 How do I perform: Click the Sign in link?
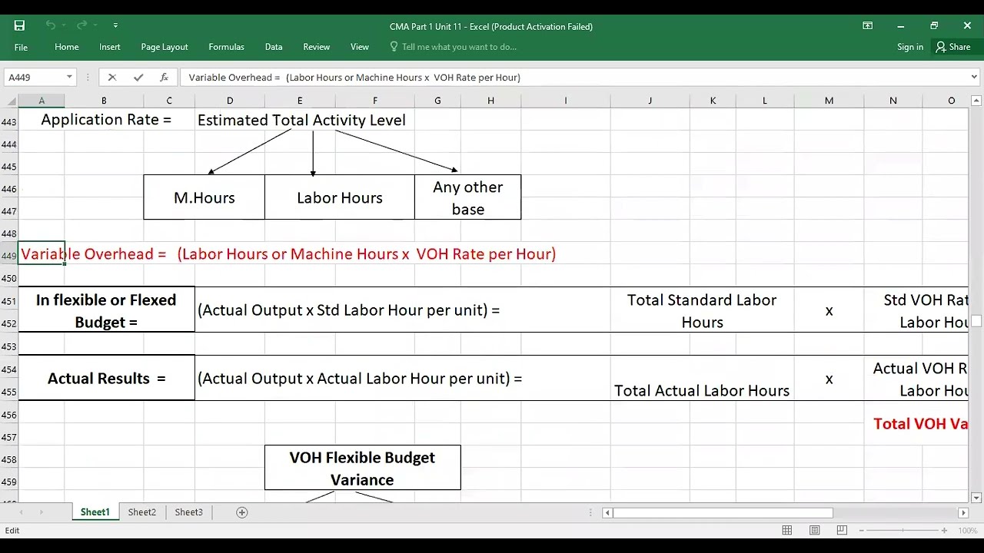click(x=910, y=47)
